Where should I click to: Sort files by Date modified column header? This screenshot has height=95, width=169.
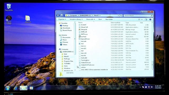pos(115,23)
